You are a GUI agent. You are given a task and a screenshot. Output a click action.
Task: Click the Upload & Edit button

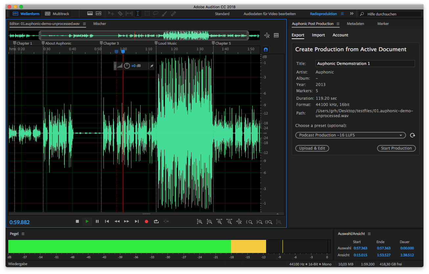pos(312,148)
